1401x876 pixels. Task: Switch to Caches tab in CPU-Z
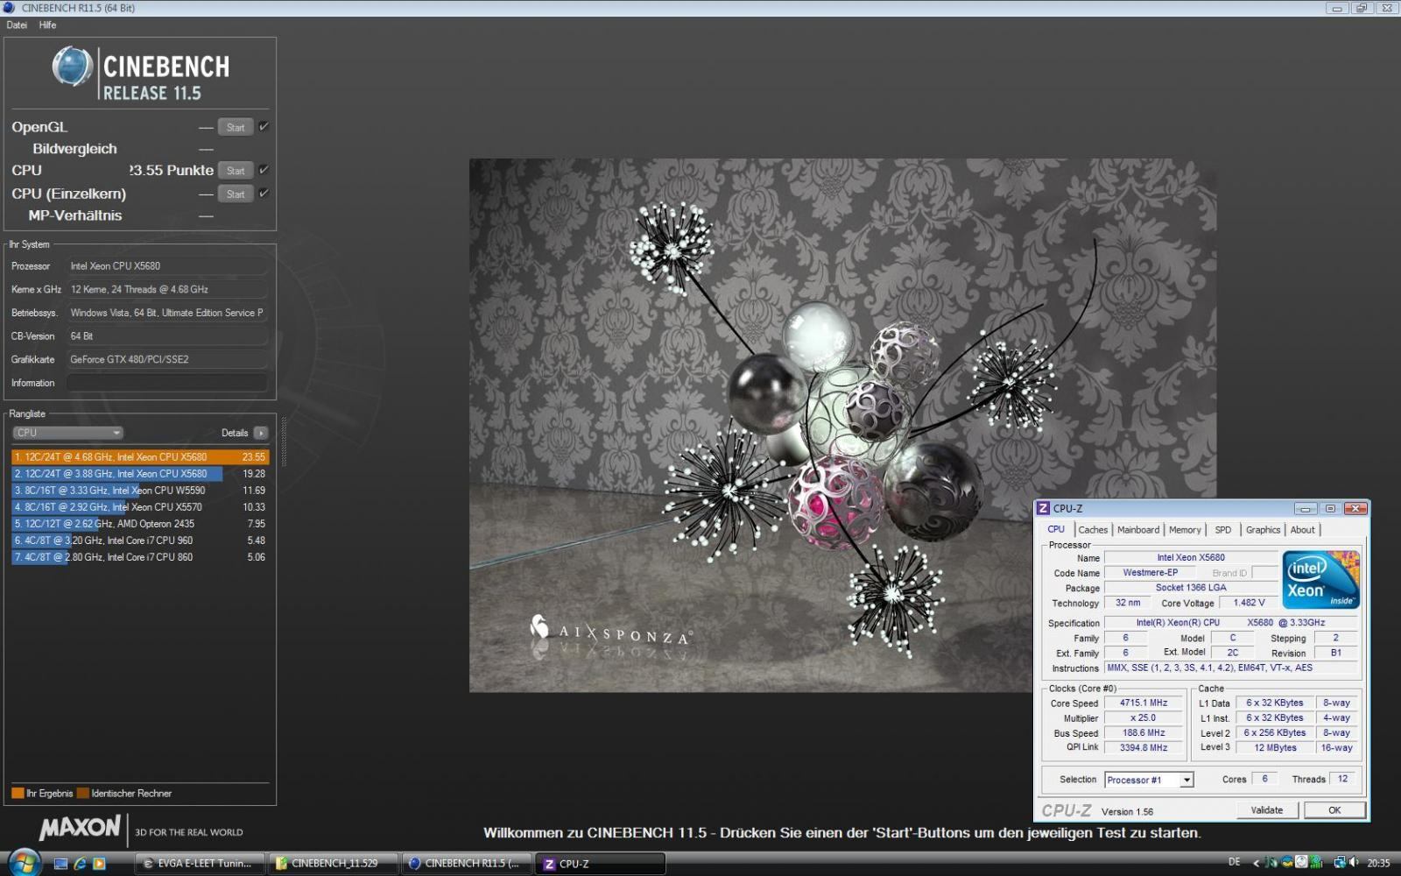(x=1093, y=530)
